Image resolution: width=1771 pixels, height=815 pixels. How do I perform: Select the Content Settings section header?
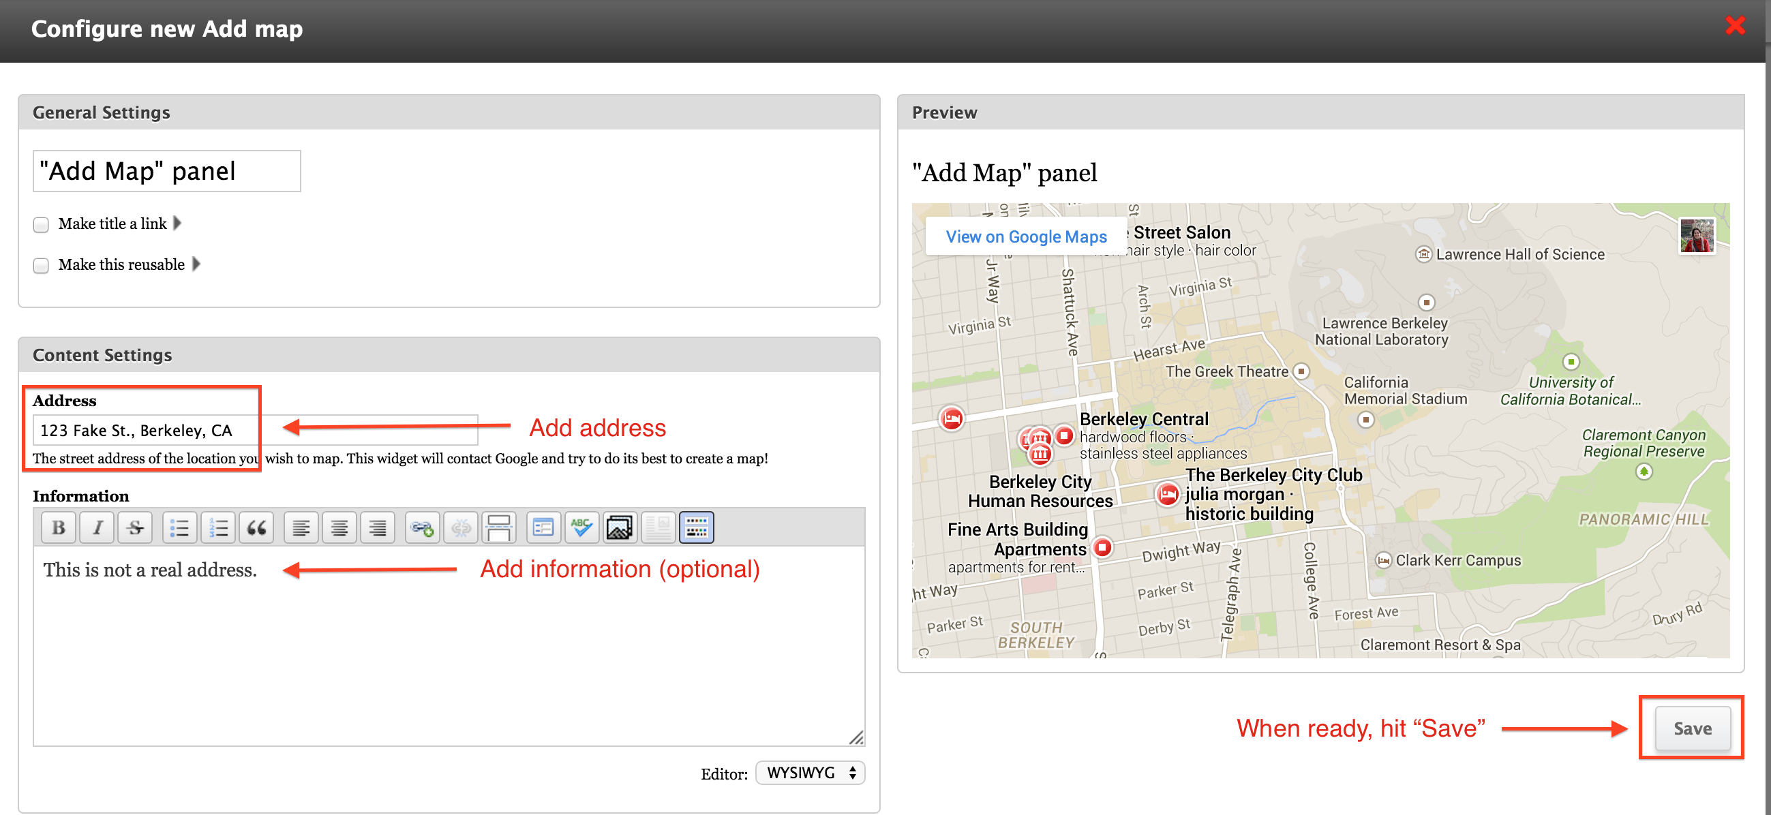(x=102, y=354)
